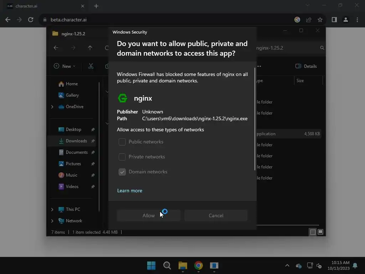Screen dimensions: 365x274
Task: Open Desktop quick access folder
Action: tap(73, 130)
